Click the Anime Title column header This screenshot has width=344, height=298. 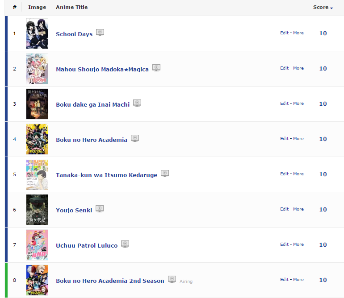coord(72,7)
